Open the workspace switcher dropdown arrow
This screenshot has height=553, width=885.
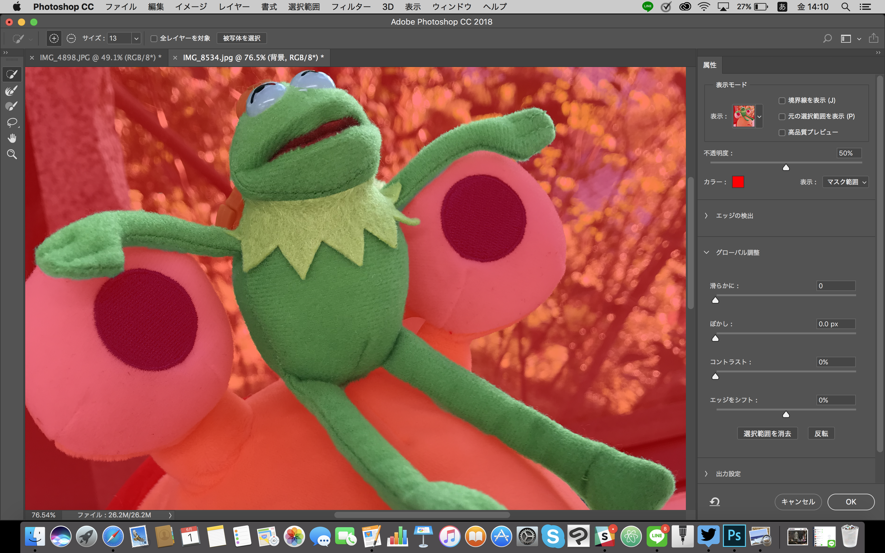(859, 39)
